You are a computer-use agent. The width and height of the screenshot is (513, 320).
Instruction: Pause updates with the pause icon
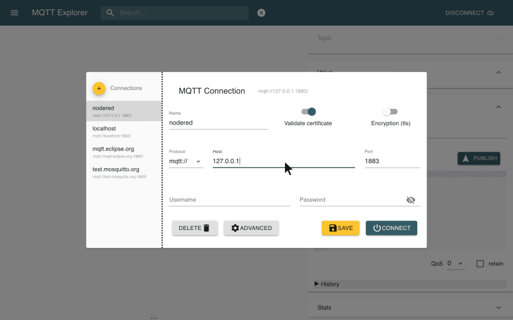point(261,12)
